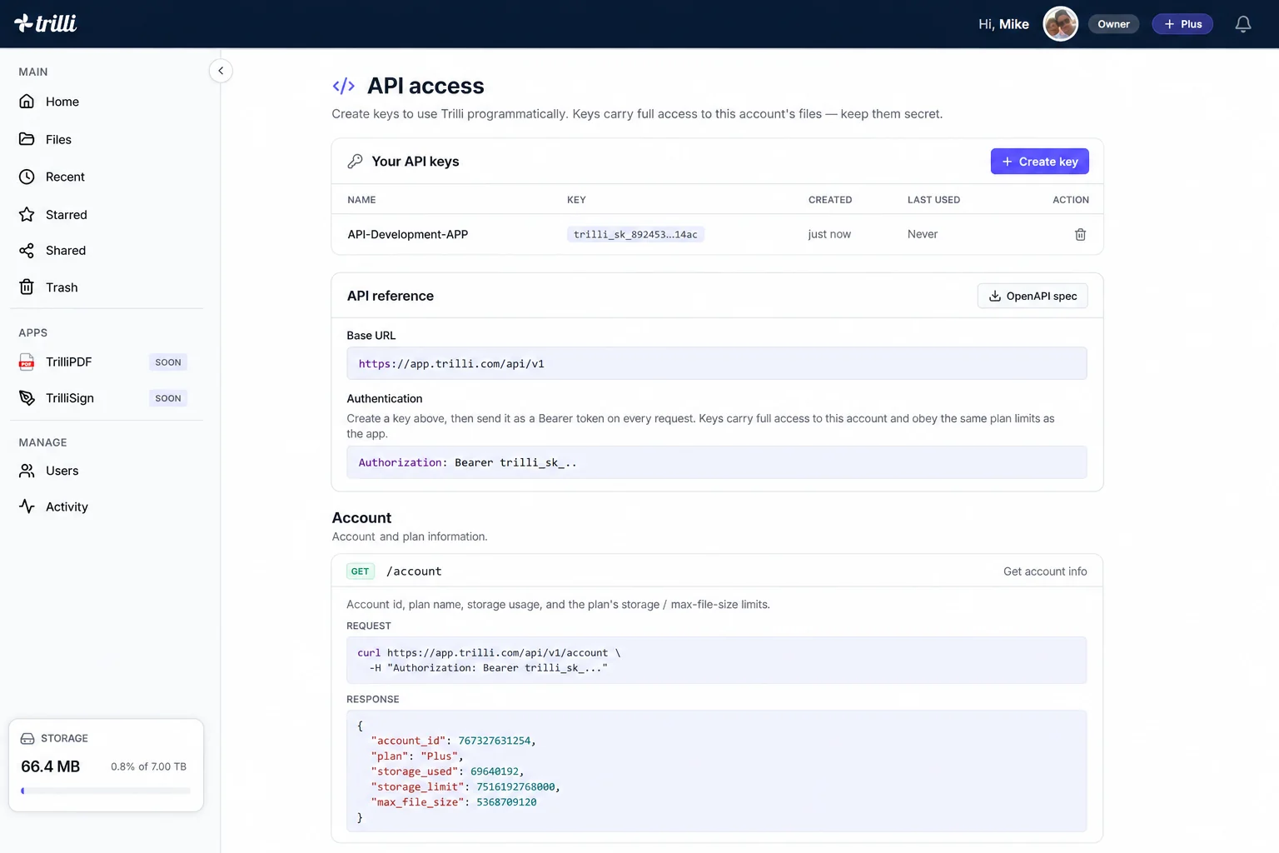Click the Files folder icon
The image size is (1279, 853).
(x=27, y=139)
